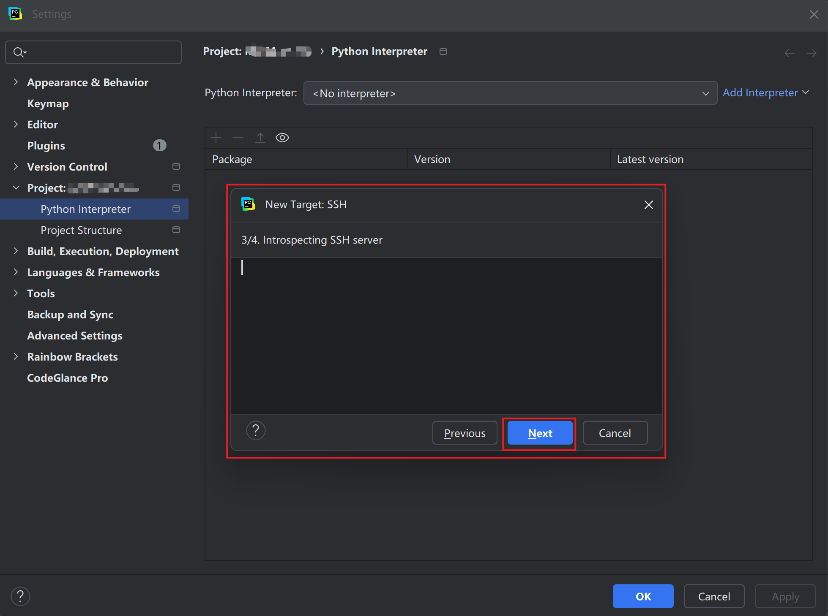Expand Build, Execution, Deployment section
The image size is (828, 616).
coord(16,251)
